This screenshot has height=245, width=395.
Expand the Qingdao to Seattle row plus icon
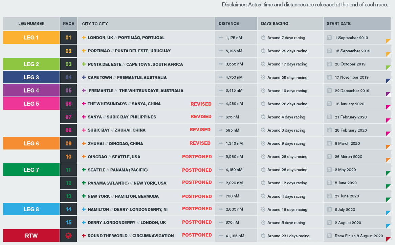point(84,157)
